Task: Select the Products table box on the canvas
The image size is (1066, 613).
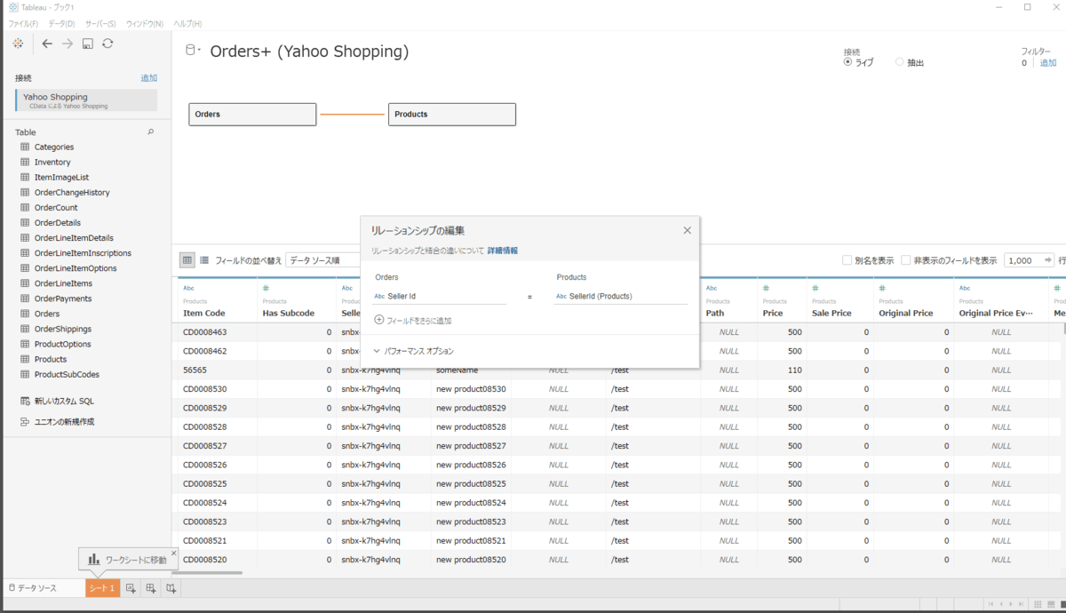Action: click(452, 115)
